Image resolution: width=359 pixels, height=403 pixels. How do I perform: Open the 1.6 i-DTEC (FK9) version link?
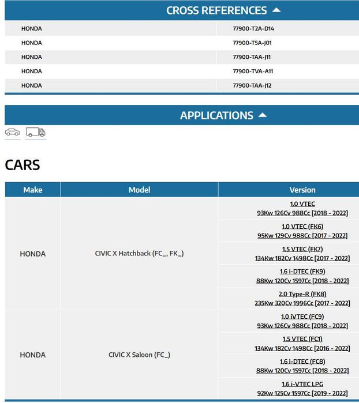(x=302, y=276)
